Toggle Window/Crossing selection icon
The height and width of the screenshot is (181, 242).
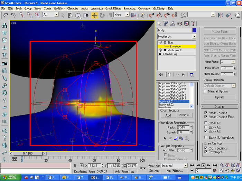click(x=85, y=15)
